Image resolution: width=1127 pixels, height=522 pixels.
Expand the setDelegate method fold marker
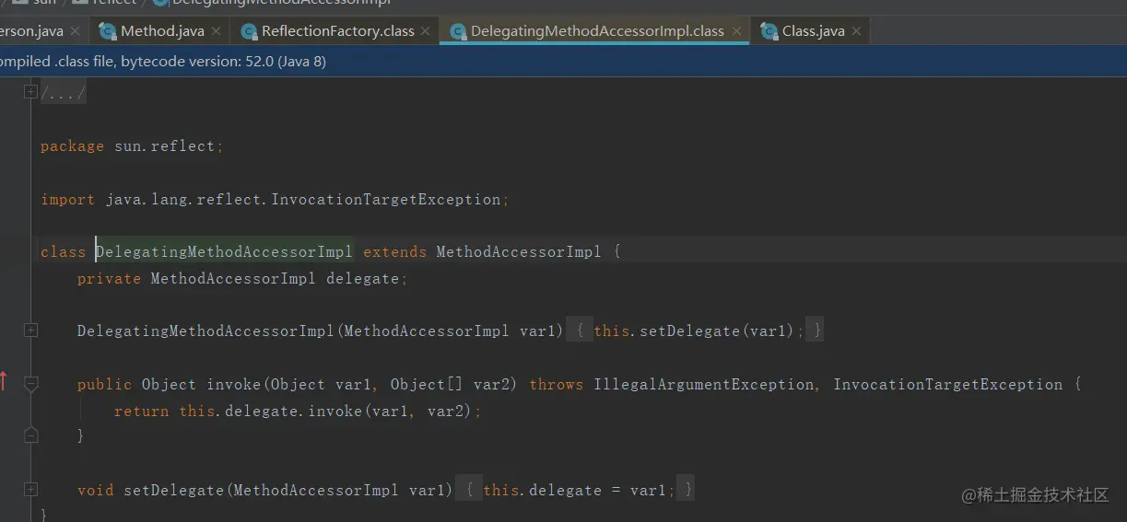(30, 490)
